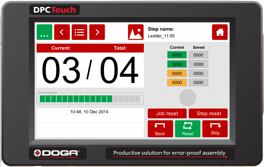Select second Saved value 0000 field
264x167 pixels.
(198, 64)
